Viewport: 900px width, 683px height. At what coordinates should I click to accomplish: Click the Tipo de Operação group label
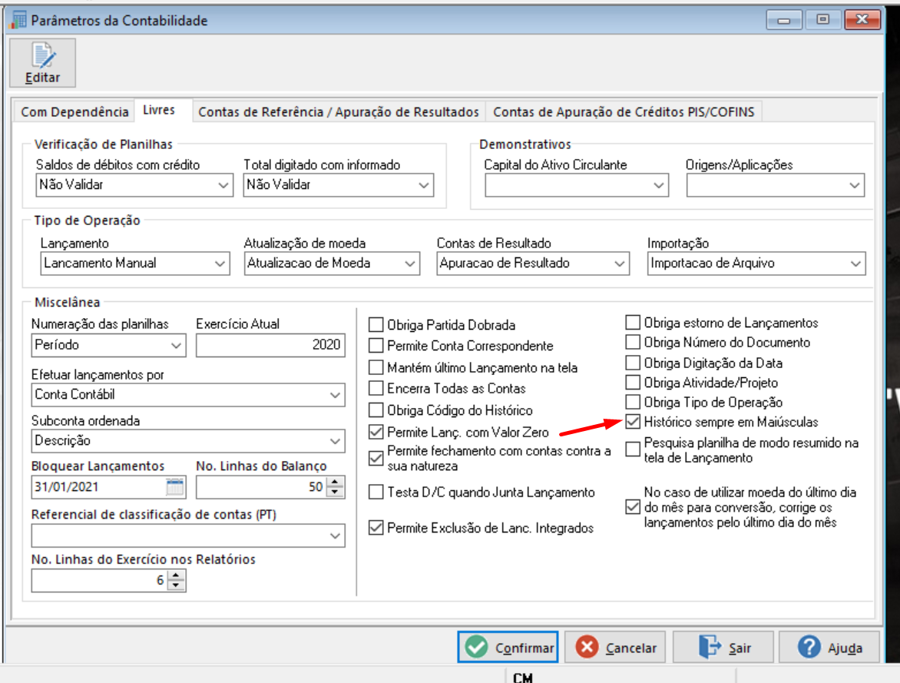pyautogui.click(x=87, y=220)
